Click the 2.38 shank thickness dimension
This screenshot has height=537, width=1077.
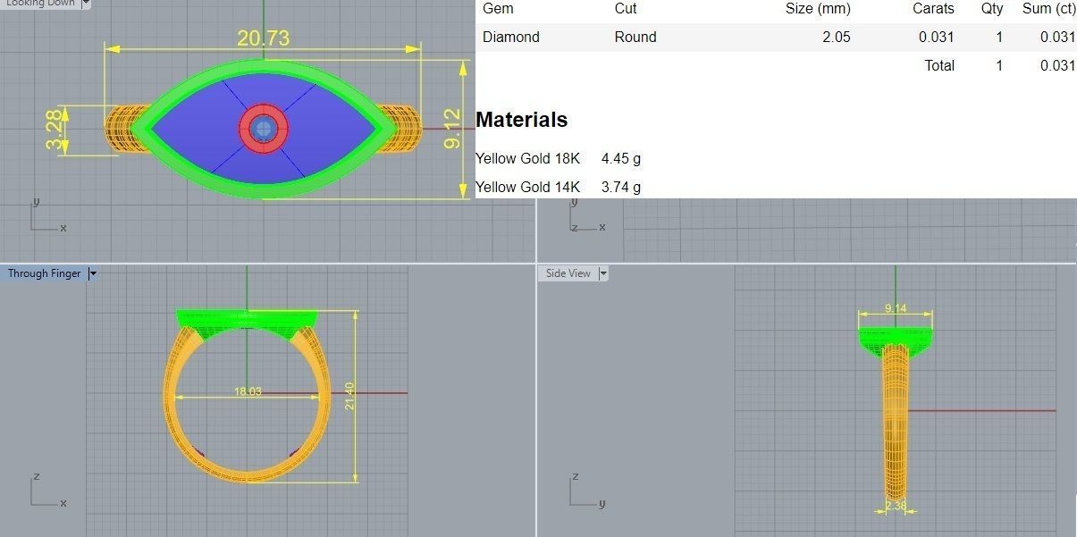tap(896, 506)
